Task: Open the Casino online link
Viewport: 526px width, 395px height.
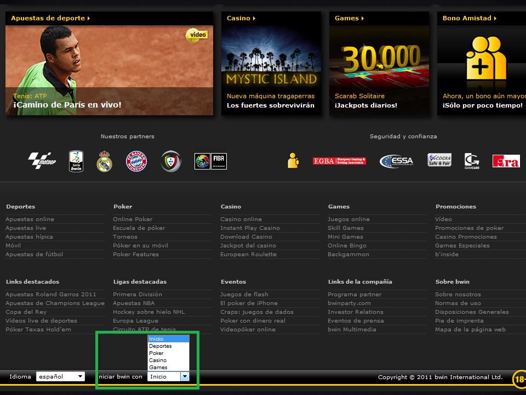Action: [x=241, y=219]
